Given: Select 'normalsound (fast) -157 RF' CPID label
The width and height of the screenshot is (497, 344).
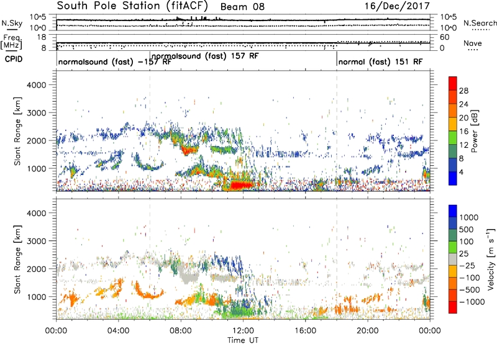Looking at the screenshot, I should [114, 61].
